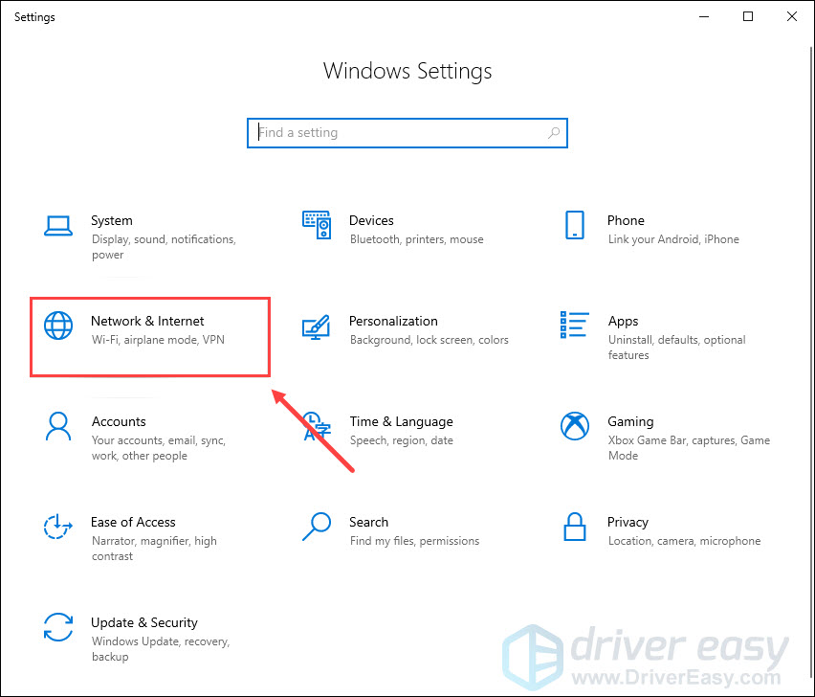Open the Update & Security title link
Image resolution: width=815 pixels, height=697 pixels.
pos(144,622)
